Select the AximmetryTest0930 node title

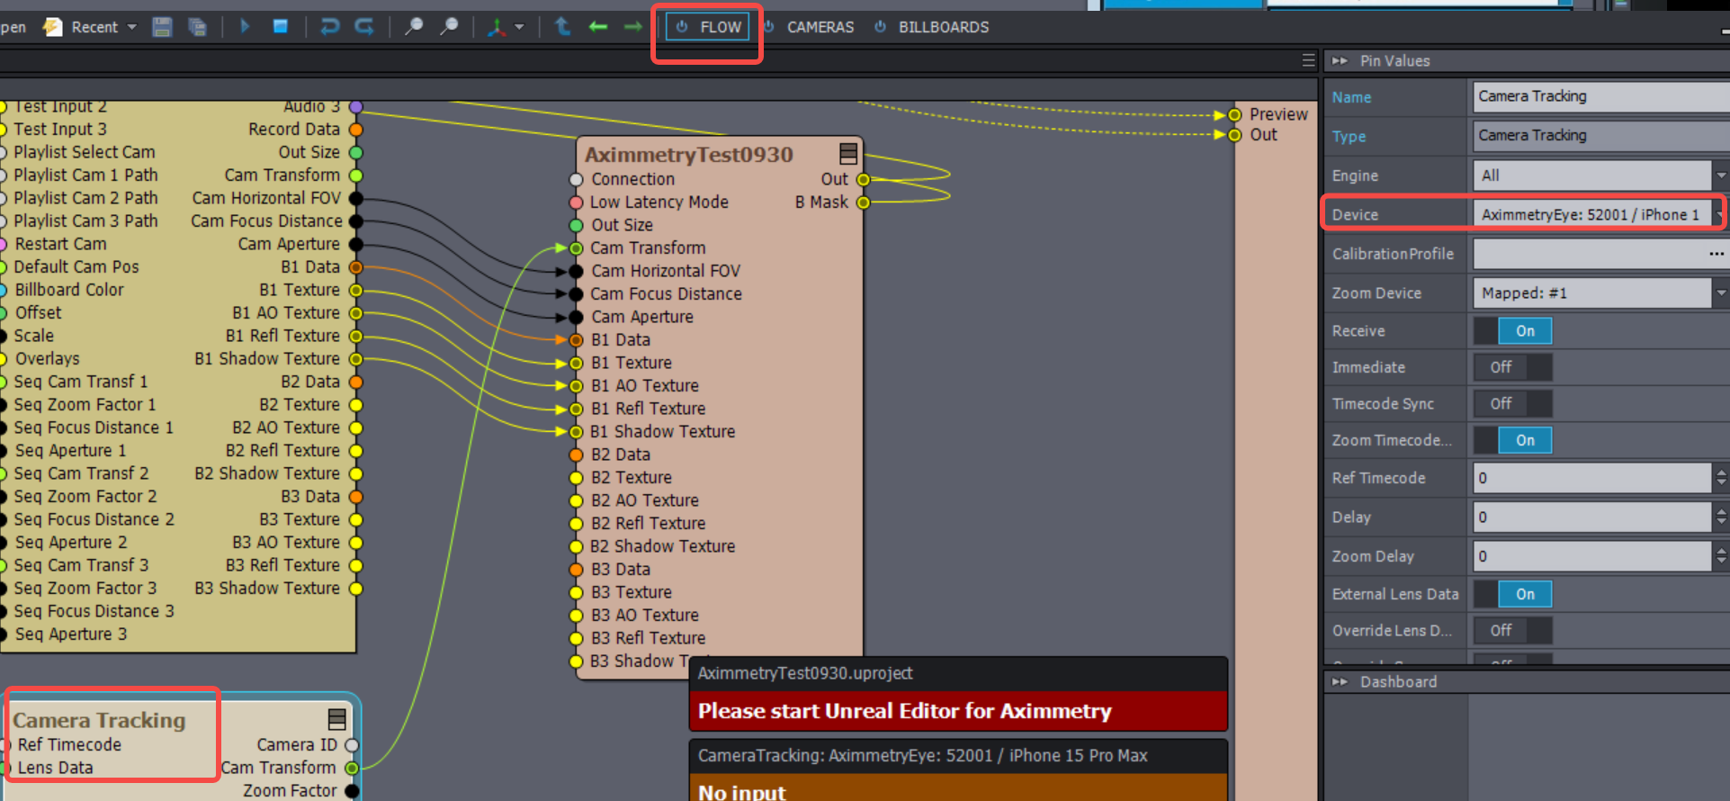(x=689, y=154)
